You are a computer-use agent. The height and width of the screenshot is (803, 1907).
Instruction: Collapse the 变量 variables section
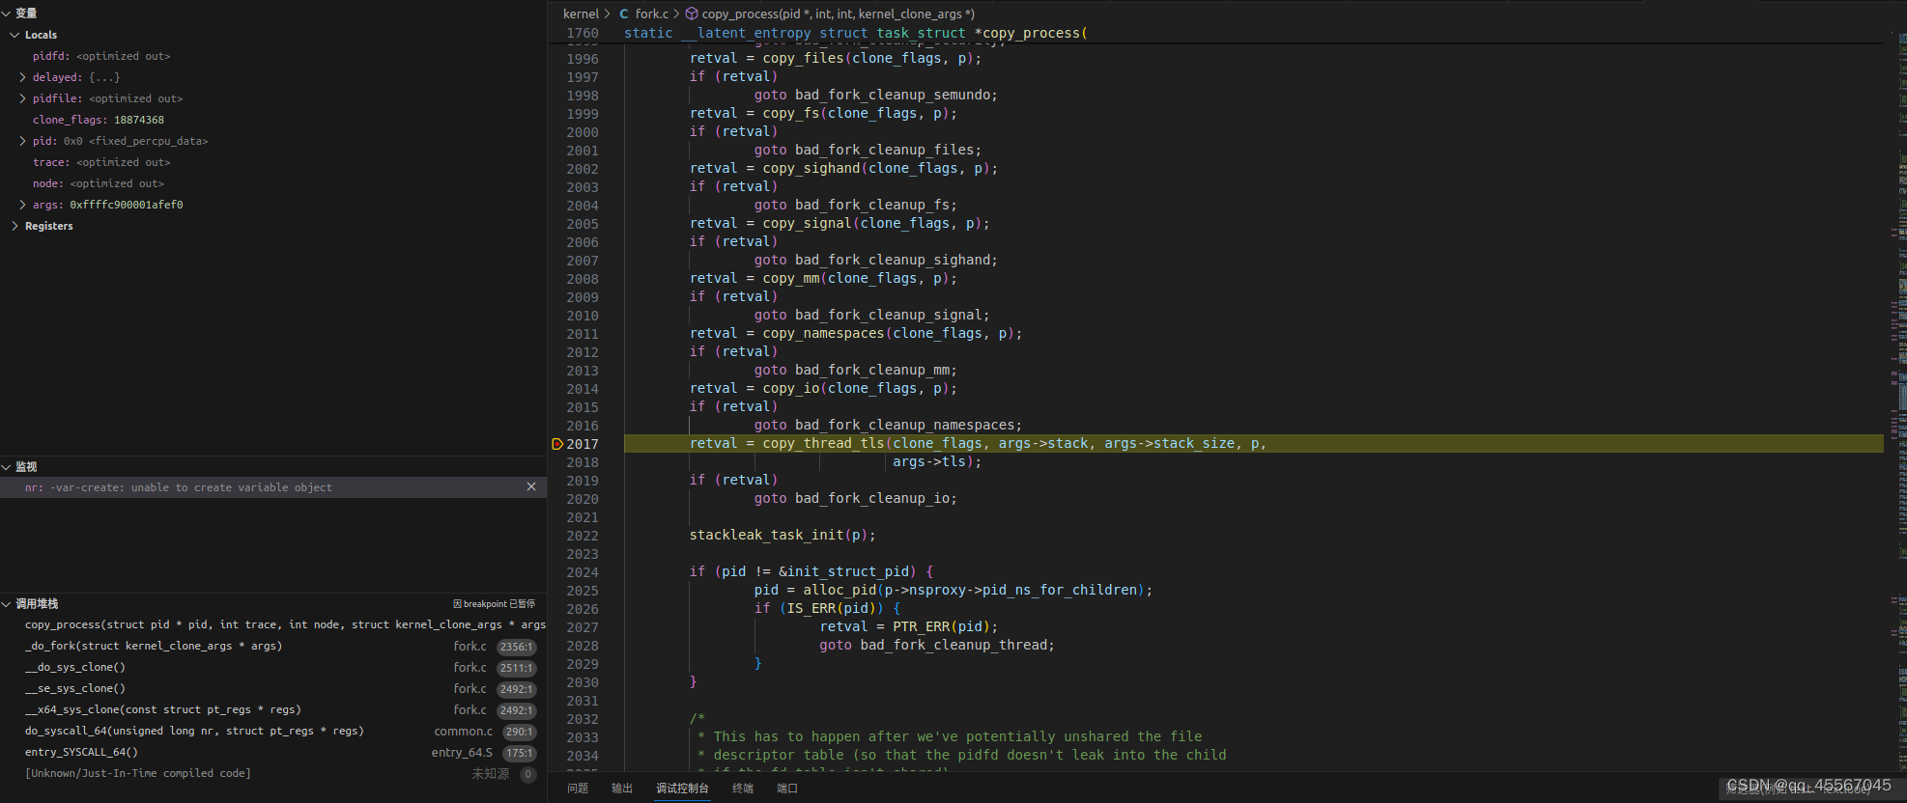click(x=7, y=14)
